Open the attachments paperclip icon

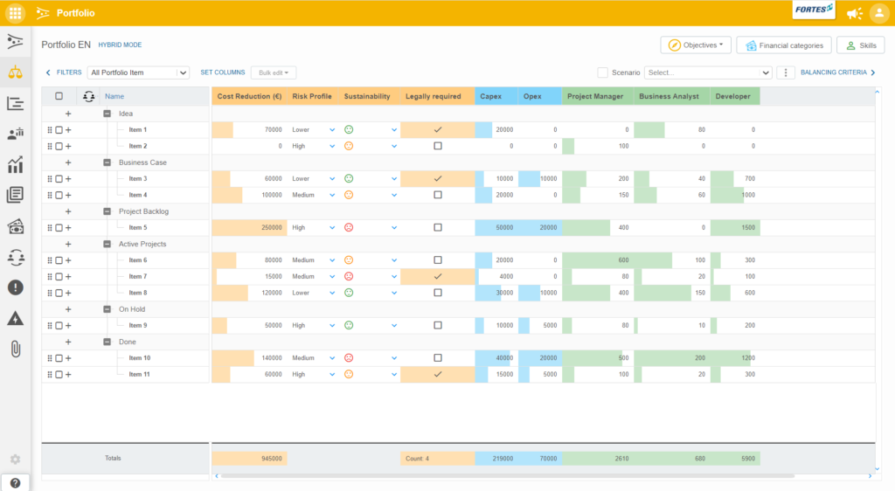[16, 349]
